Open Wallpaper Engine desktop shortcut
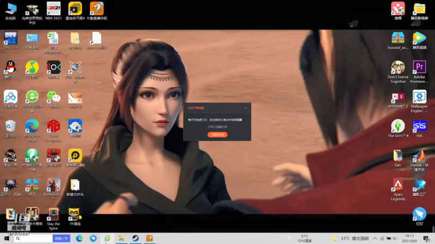 pyautogui.click(x=419, y=101)
